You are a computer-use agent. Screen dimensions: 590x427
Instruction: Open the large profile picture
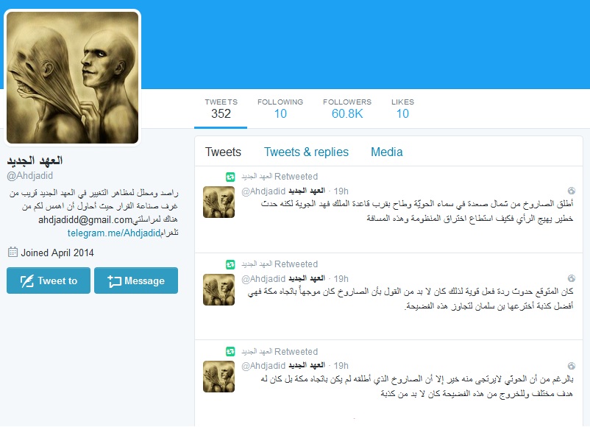73,77
